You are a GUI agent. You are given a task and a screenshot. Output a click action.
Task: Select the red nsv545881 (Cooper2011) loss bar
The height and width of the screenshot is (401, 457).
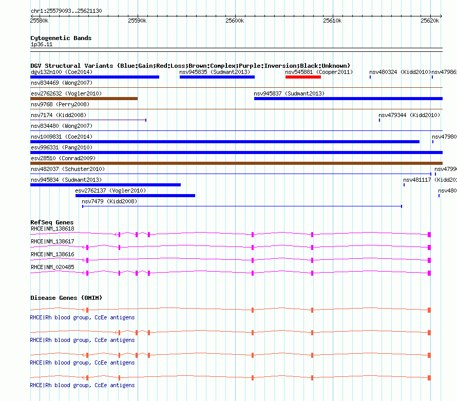click(x=303, y=77)
